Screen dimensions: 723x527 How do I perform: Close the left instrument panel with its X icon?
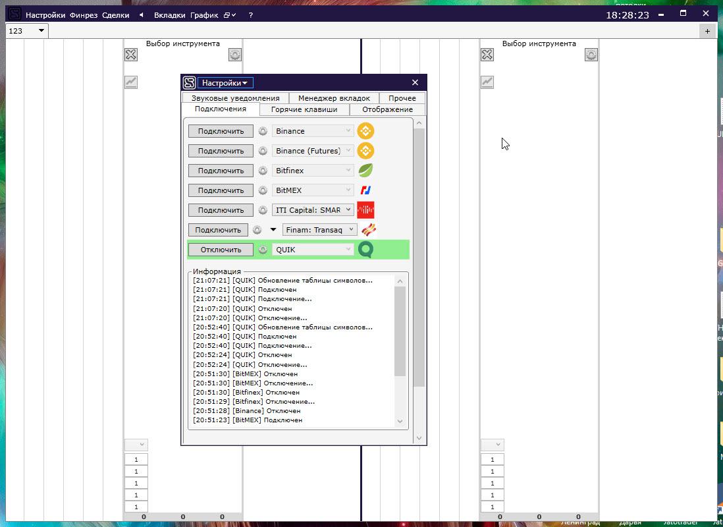coord(131,55)
